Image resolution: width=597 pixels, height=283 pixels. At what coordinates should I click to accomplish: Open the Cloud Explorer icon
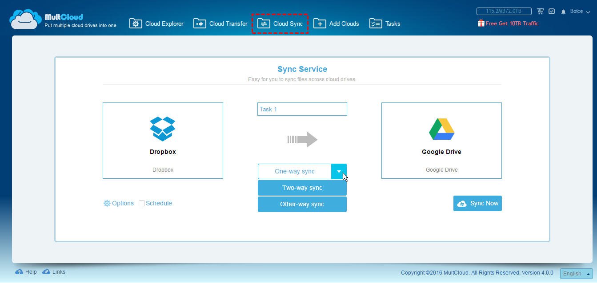[x=136, y=24]
